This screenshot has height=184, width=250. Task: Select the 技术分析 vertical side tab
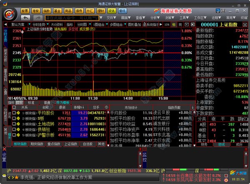tap(5, 55)
